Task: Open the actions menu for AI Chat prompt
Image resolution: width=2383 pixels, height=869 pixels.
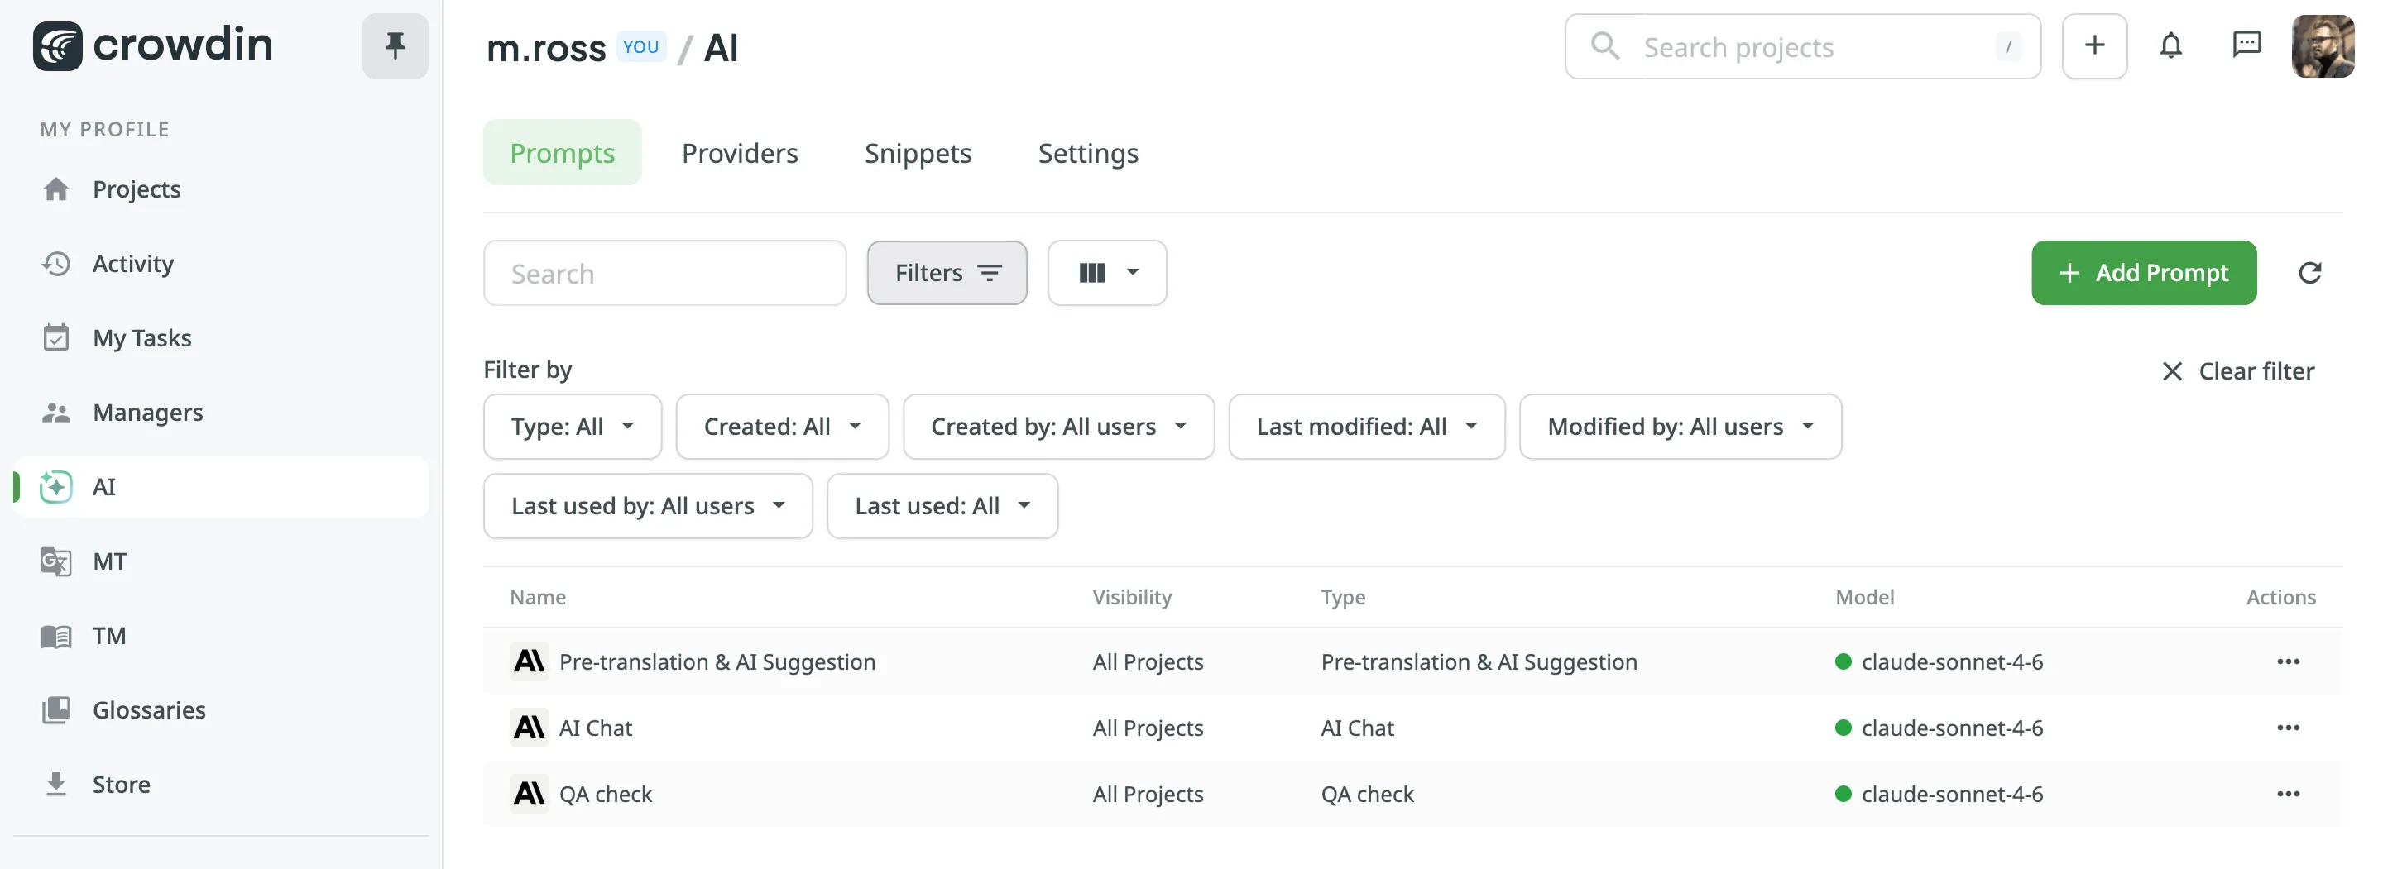Action: point(2289,728)
